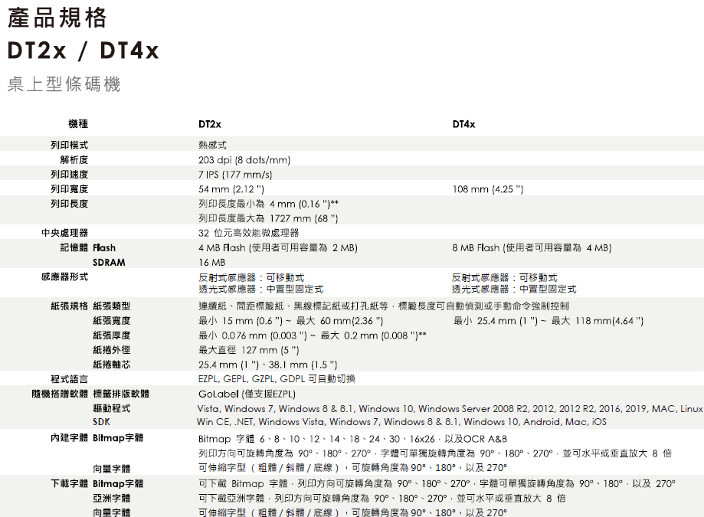Select the paper type line starting '連續紙、間距標籤紙'
The height and width of the screenshot is (517, 704).
pos(384,306)
